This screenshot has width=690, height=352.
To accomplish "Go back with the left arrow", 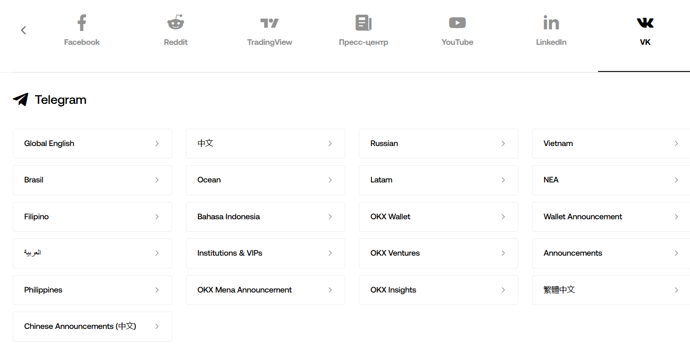I will [24, 30].
